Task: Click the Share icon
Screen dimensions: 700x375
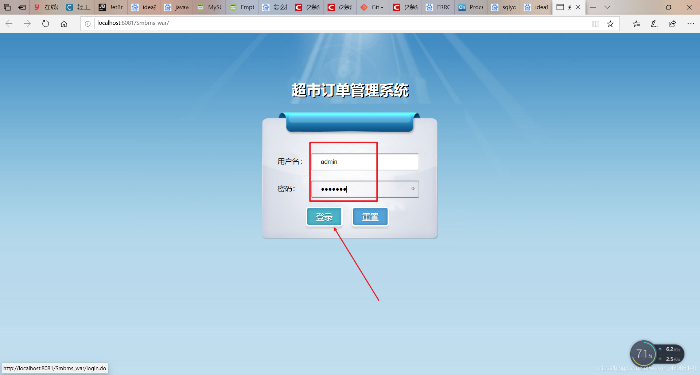Action: (x=672, y=23)
